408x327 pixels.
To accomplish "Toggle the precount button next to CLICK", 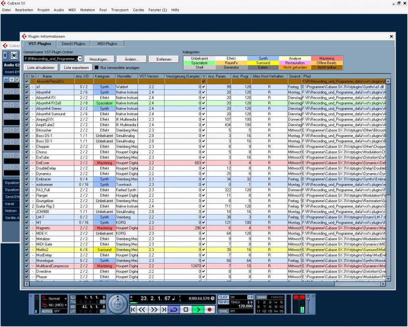I will tap(250, 297).
